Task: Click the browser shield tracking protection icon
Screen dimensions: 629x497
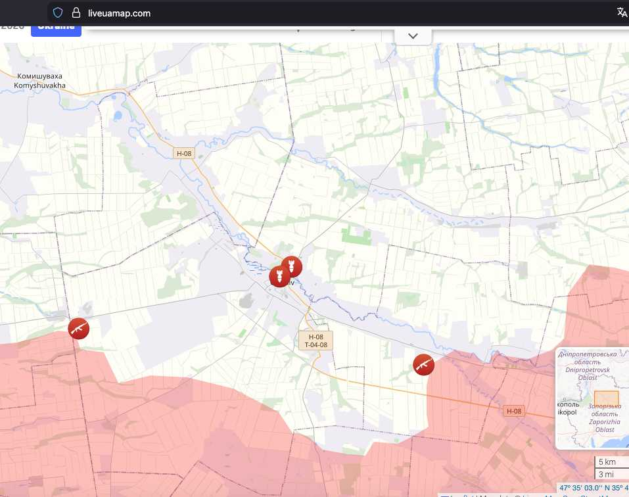Action: click(58, 12)
